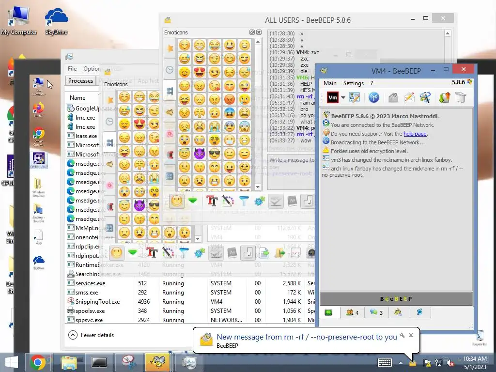Open Snipping Tool scissors icon in taskbar
Image resolution: width=496 pixels, height=372 pixels.
129,362
